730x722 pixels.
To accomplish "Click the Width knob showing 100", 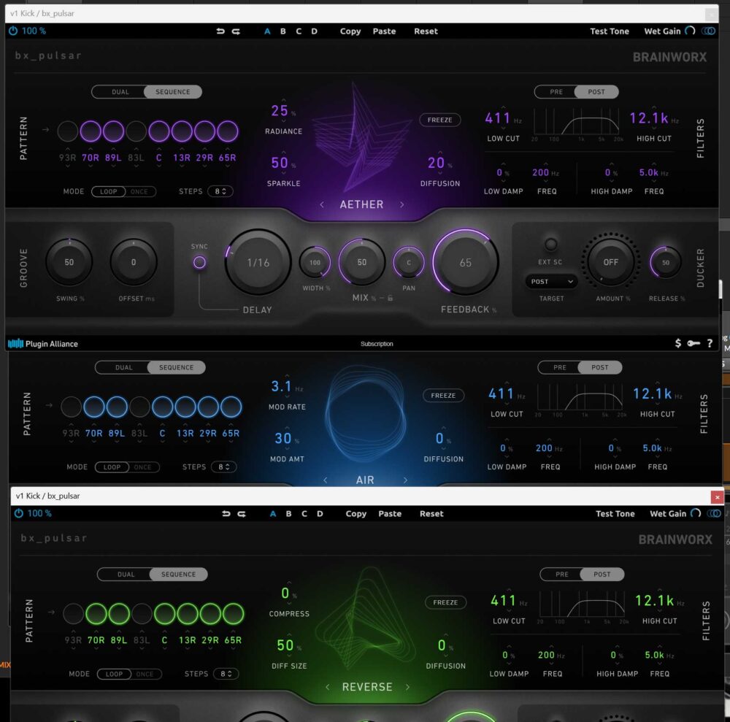I will (315, 263).
